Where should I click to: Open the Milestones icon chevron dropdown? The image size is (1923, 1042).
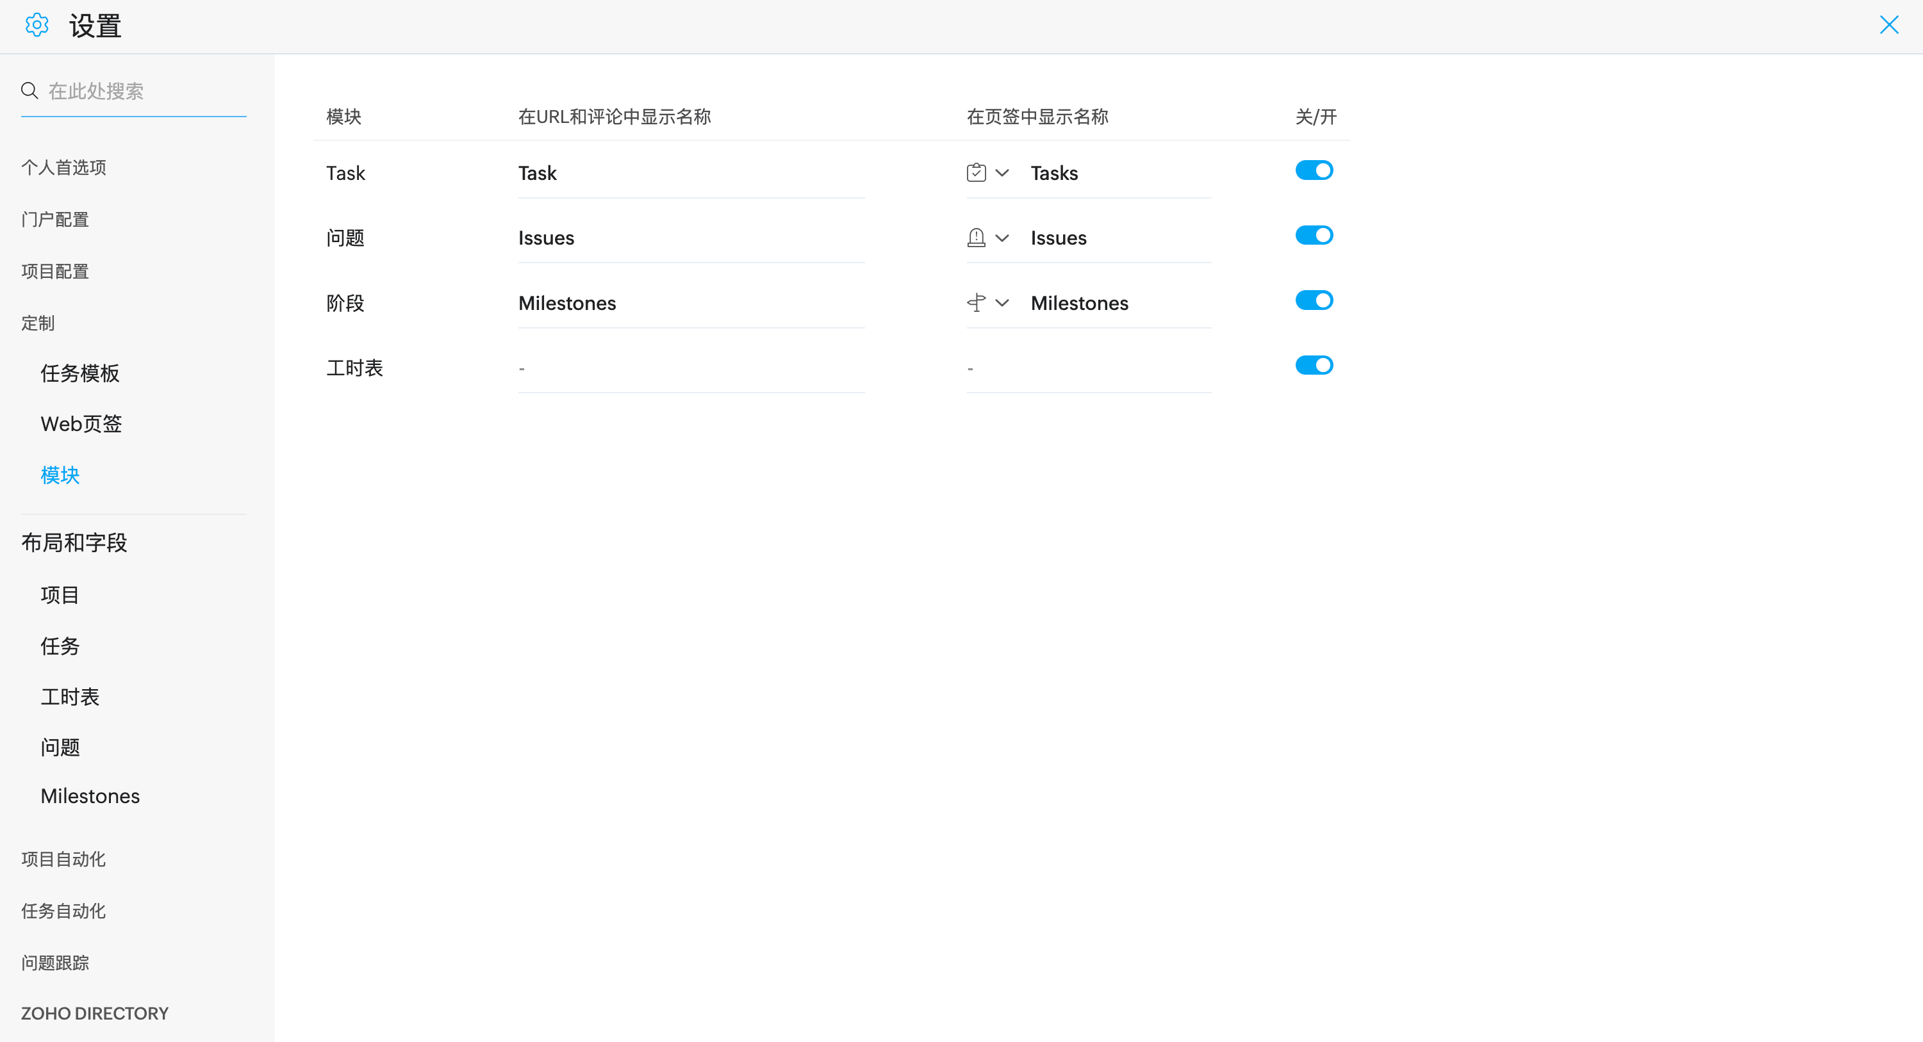1002,303
